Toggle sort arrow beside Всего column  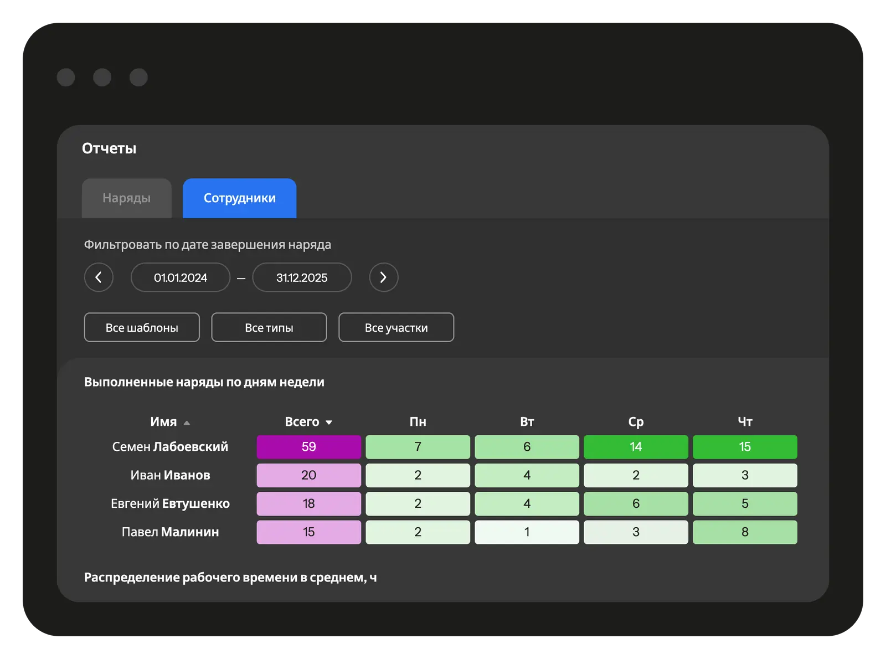coord(329,423)
